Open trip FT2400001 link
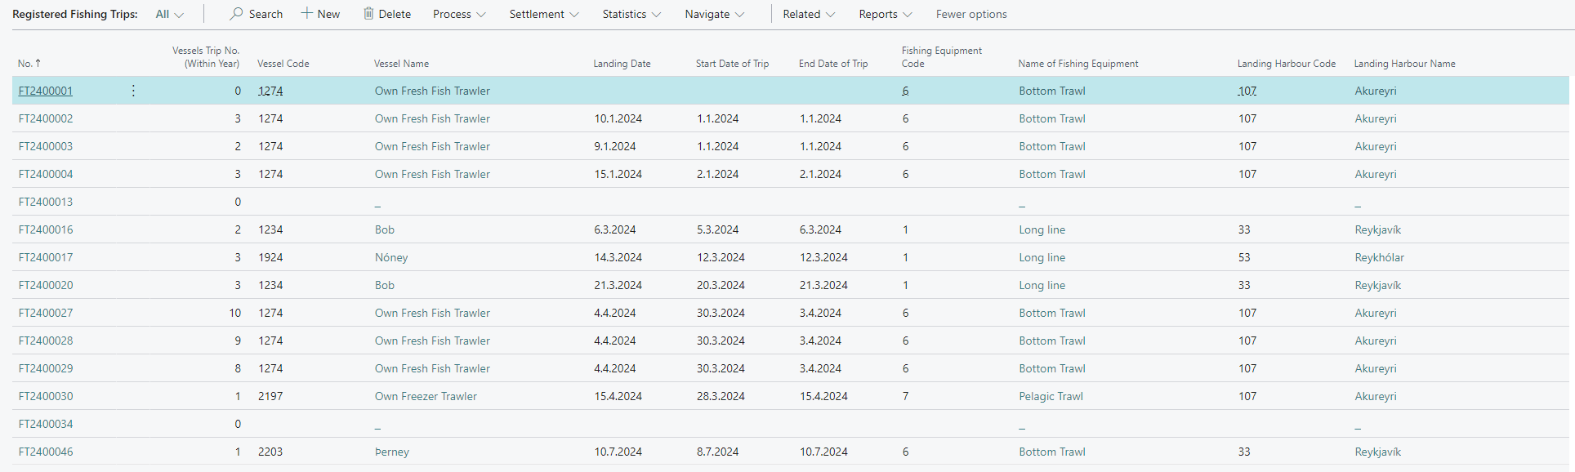 coord(46,91)
